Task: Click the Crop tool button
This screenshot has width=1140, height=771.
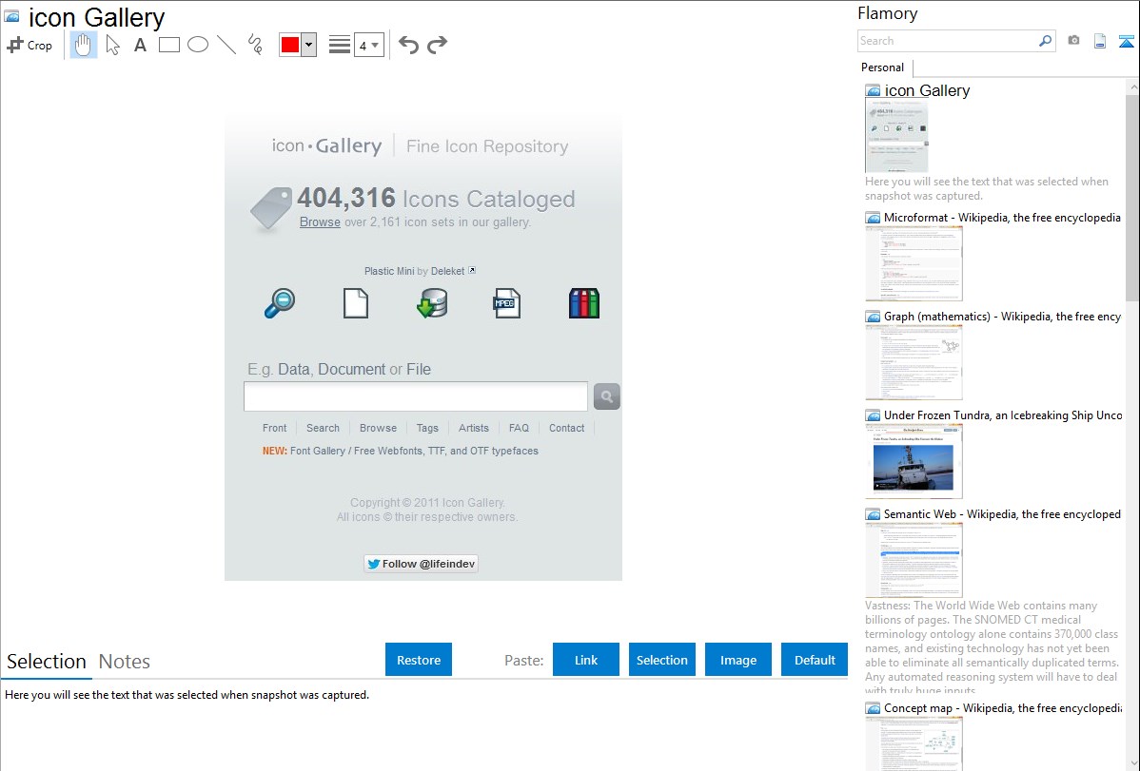Action: (29, 45)
